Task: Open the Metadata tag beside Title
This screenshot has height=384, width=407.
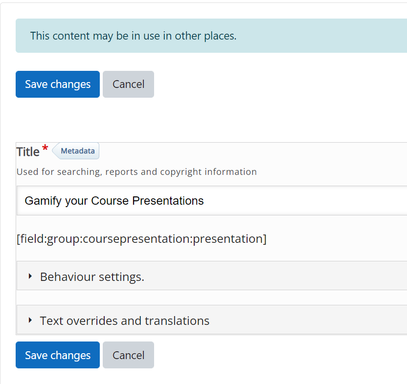Action: pyautogui.click(x=76, y=151)
